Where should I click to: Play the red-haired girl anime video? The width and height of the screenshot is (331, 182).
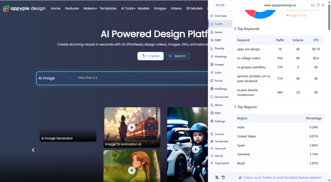point(132,170)
